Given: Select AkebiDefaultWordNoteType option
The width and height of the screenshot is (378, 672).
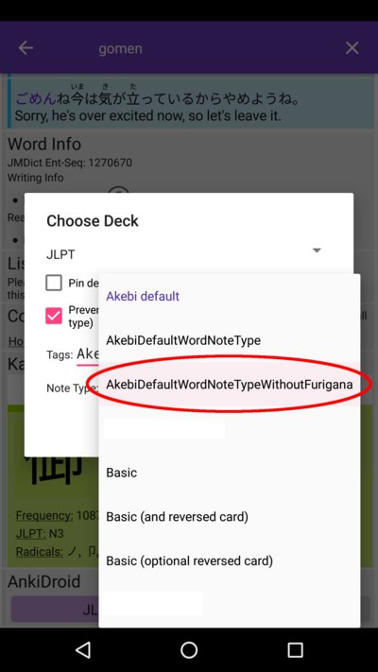Looking at the screenshot, I should (x=183, y=340).
